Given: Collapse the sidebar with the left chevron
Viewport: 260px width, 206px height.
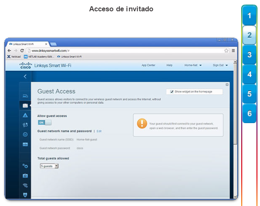Looking at the screenshot, I should [25, 77].
